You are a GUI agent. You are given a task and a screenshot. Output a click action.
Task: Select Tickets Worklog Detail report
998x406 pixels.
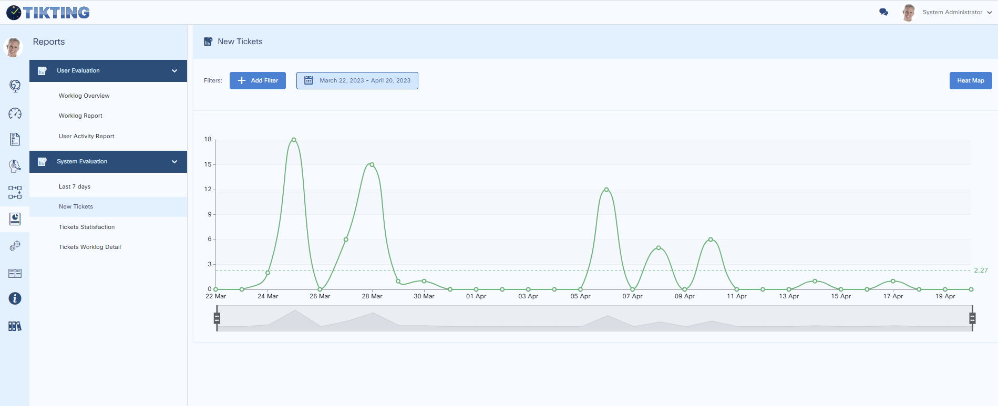90,247
